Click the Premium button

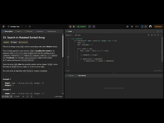point(158,27)
